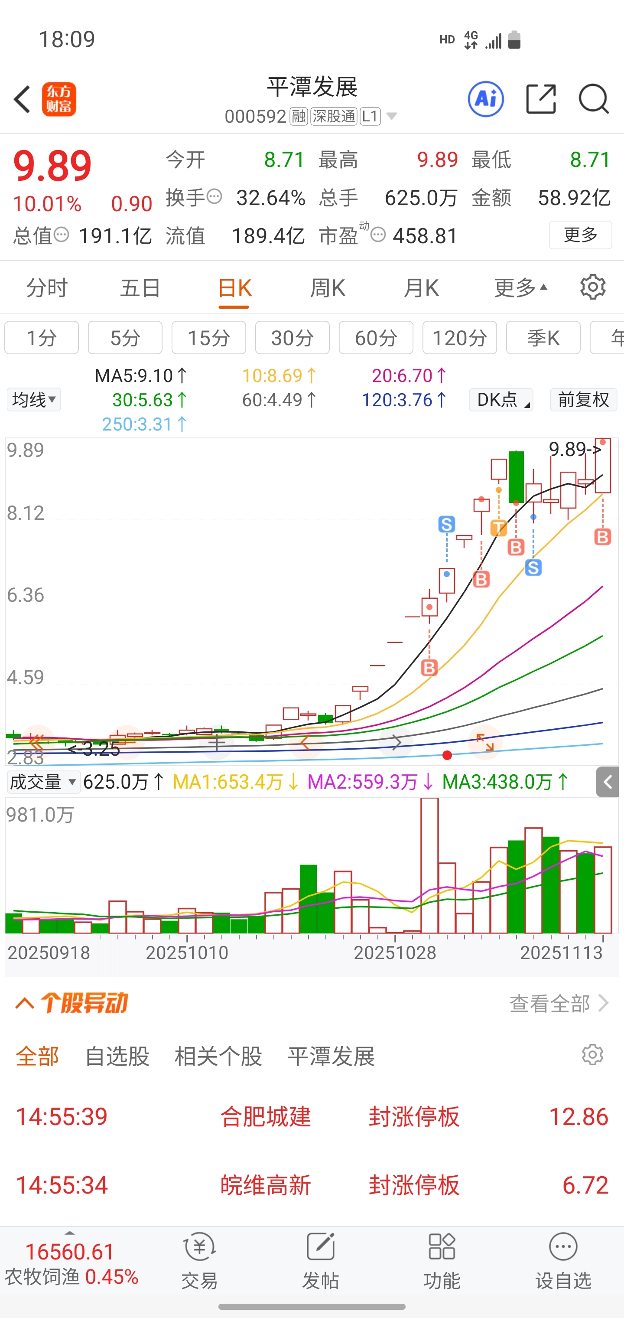The image size is (624, 1318).
Task: Switch to 月K tab
Action: [x=422, y=288]
